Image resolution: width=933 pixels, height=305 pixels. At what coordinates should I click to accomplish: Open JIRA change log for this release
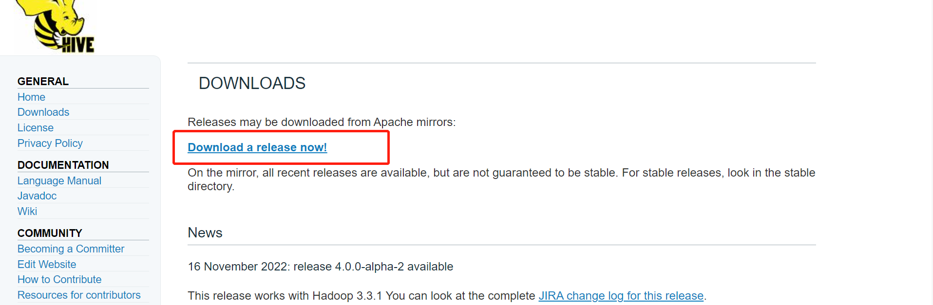tap(621, 296)
